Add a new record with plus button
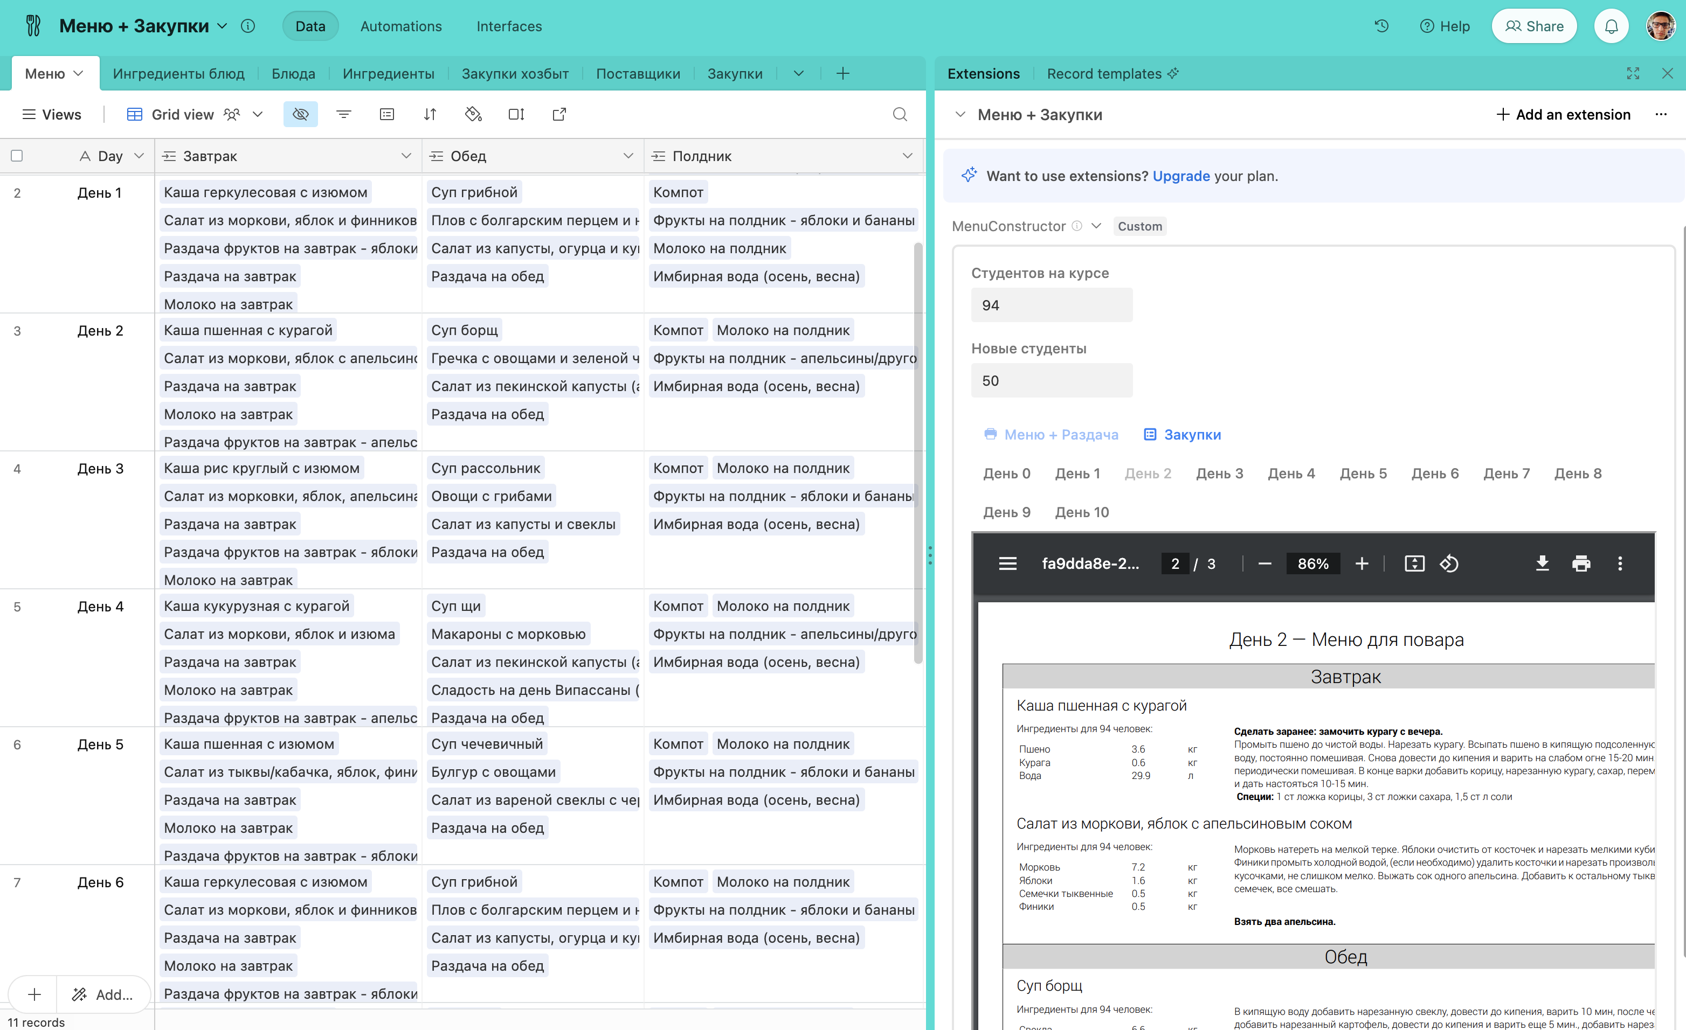 point(34,994)
